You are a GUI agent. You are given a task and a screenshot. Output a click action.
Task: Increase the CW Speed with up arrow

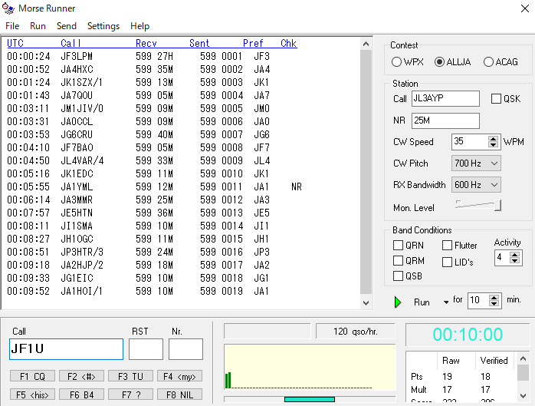click(x=493, y=138)
